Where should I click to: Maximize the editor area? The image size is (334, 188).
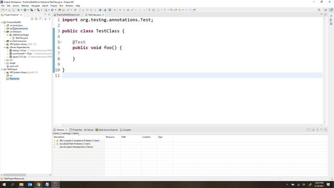[x=326, y=15]
